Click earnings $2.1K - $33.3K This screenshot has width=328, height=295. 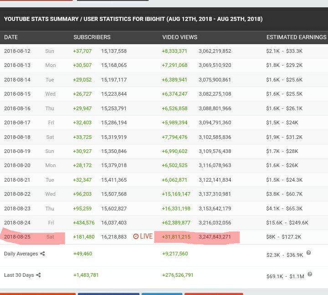pyautogui.click(x=284, y=51)
